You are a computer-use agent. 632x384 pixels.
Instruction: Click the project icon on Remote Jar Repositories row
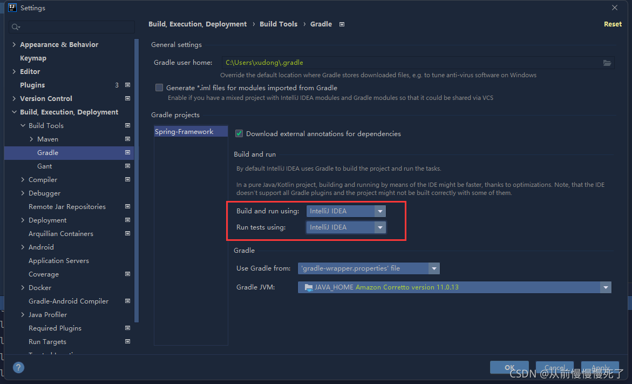128,206
